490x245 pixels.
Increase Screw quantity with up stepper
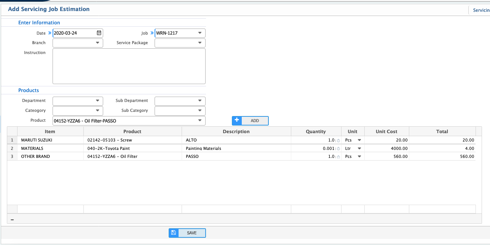338,139
